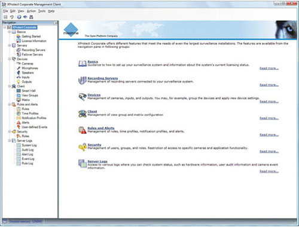Click the Rules and Alerts icon in main pane
This screenshot has height=227, width=299.
[82, 130]
